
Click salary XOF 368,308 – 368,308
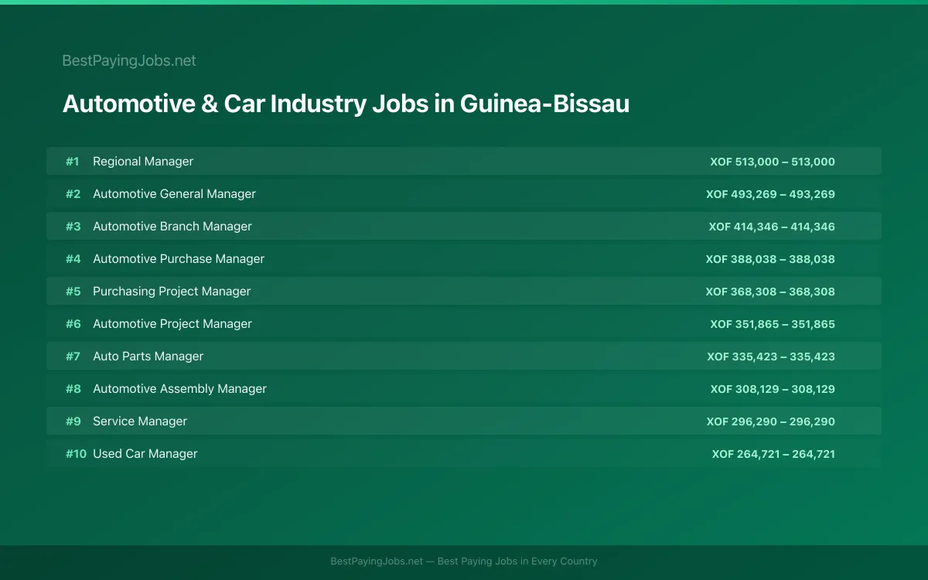point(770,292)
